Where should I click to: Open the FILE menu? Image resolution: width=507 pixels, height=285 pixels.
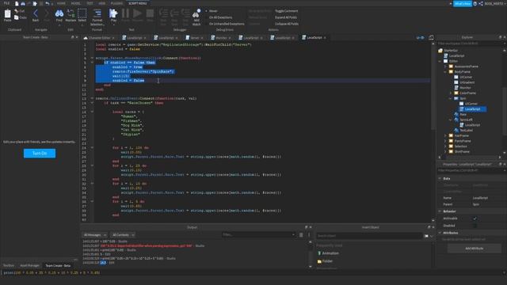click(x=6, y=3)
